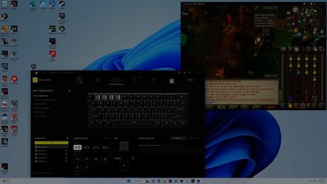Click the red Hitpoints orb by minimap

pyautogui.click(x=292, y=17)
